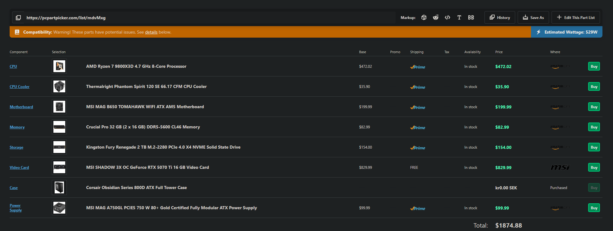
Task: Click the compatibility warning note icon
Action: [x=17, y=32]
